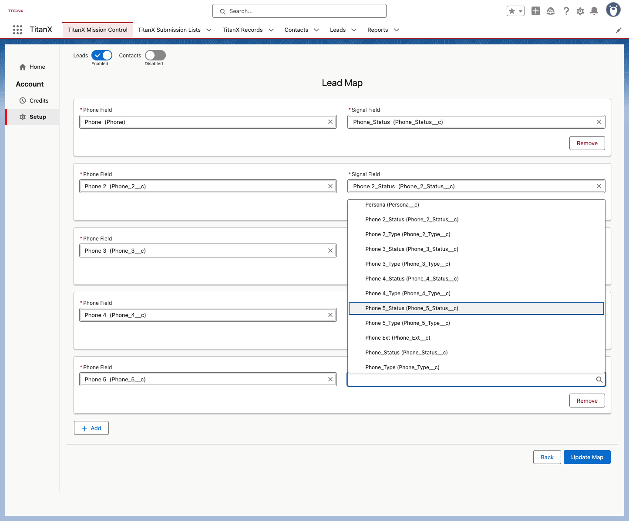The height and width of the screenshot is (521, 629).
Task: Focus the empty Signal Field search input
Action: pyautogui.click(x=476, y=380)
